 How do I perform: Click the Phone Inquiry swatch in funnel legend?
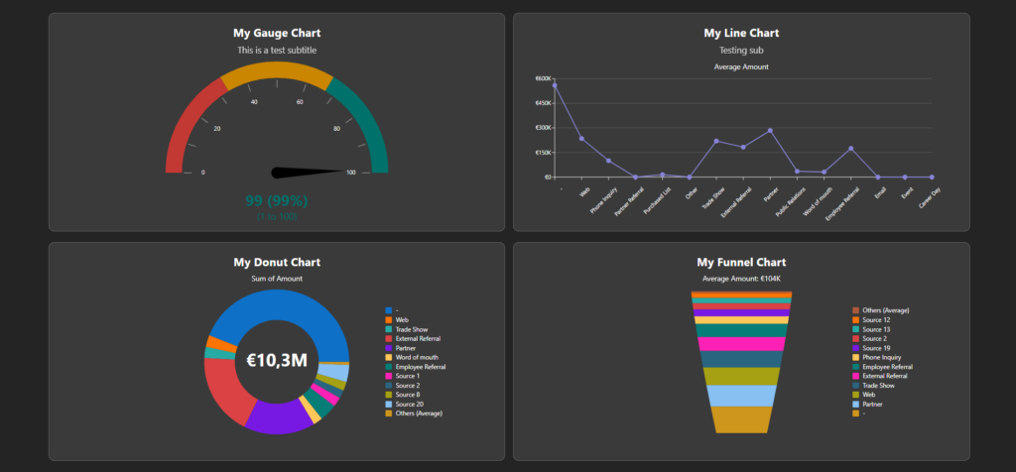tap(855, 358)
